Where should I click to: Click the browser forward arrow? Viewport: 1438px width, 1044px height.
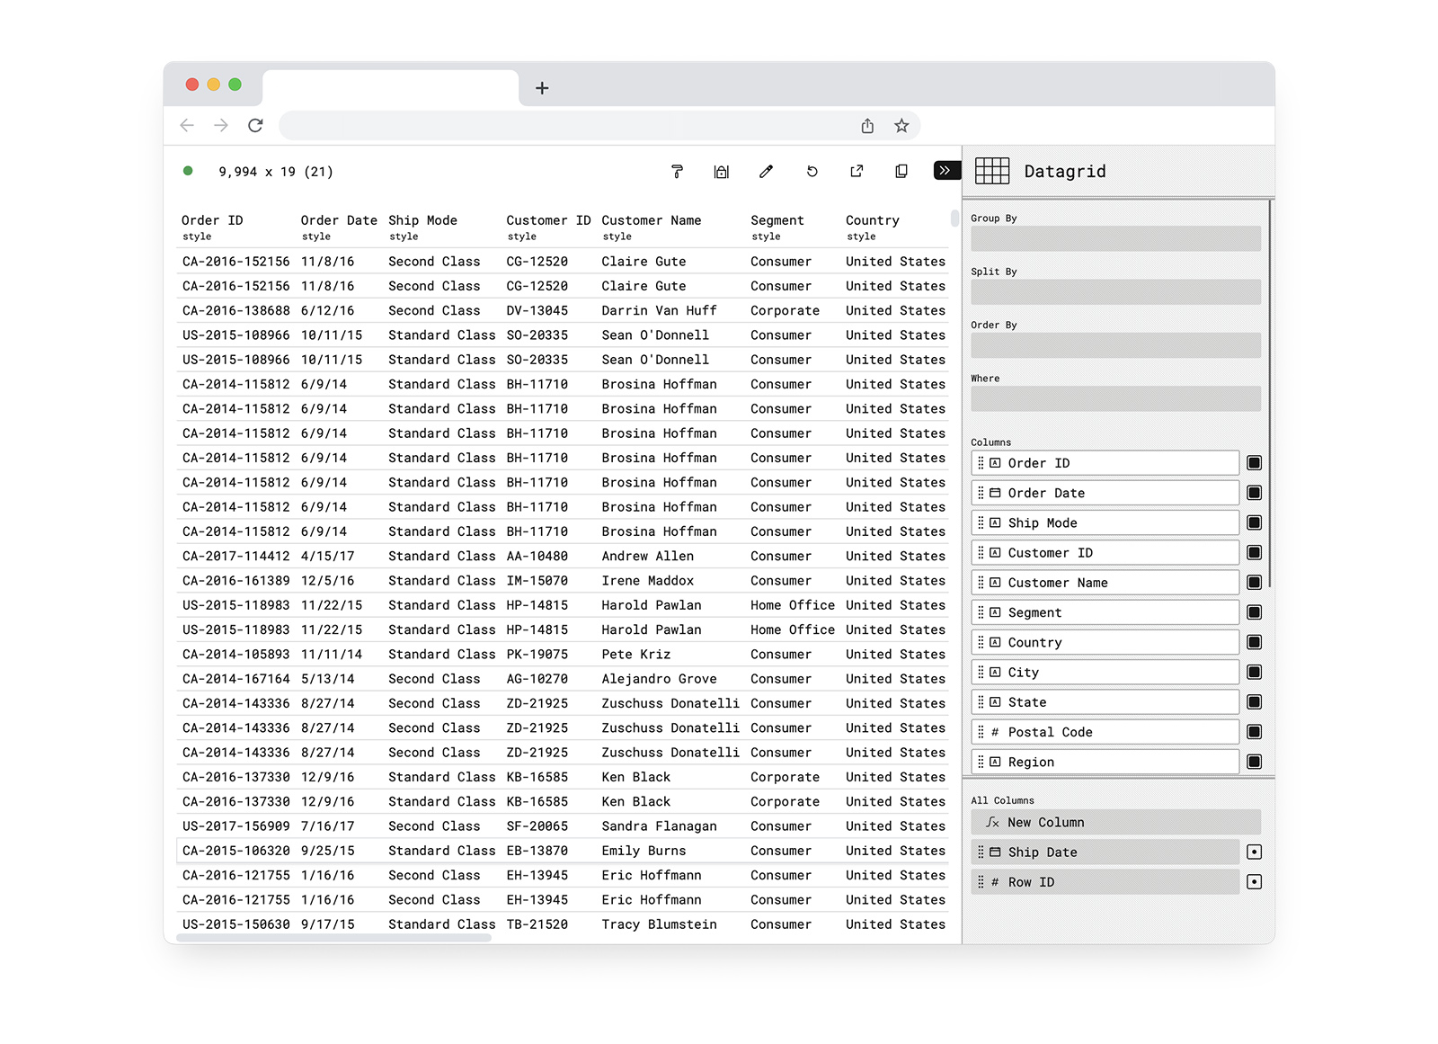coord(221,126)
